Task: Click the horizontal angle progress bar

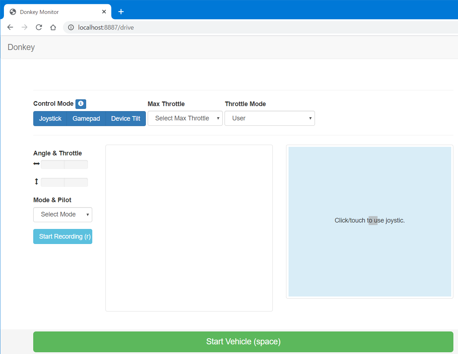Action: coord(64,164)
